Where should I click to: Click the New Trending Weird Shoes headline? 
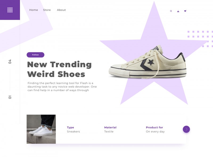pos(59,69)
